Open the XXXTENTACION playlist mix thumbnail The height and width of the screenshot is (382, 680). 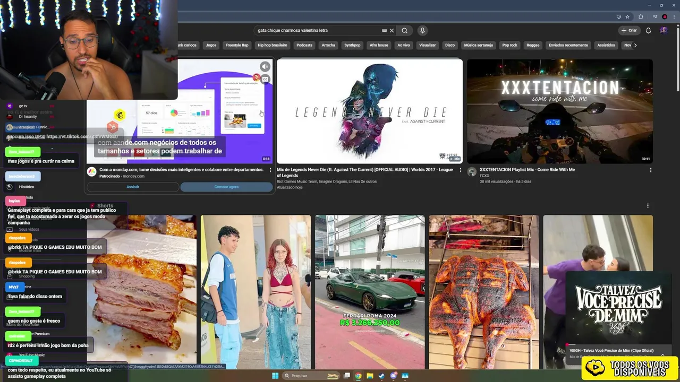pos(560,111)
